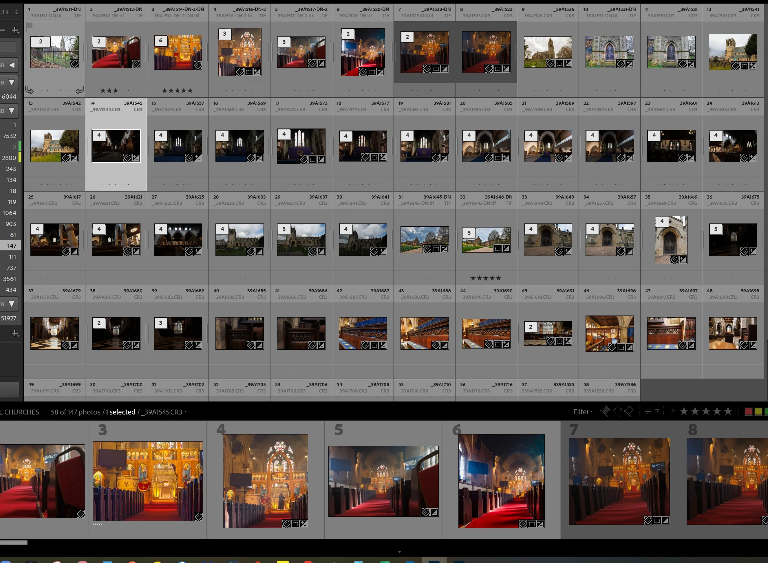Rotate photo _39A1511-DN clockwise
The width and height of the screenshot is (768, 563).
pos(79,90)
